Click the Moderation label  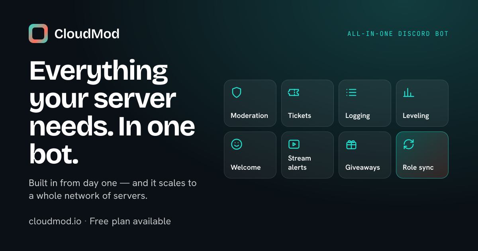pos(249,116)
